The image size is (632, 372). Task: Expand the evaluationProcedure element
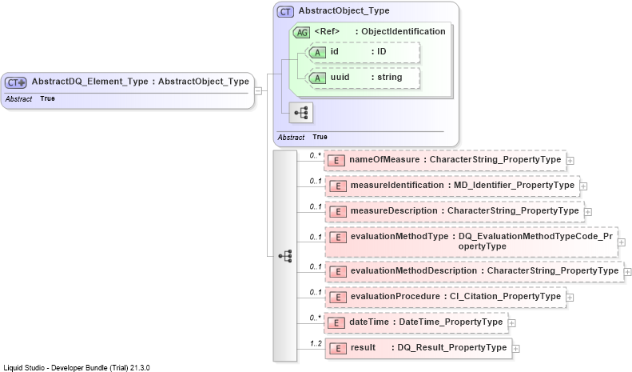click(x=570, y=298)
